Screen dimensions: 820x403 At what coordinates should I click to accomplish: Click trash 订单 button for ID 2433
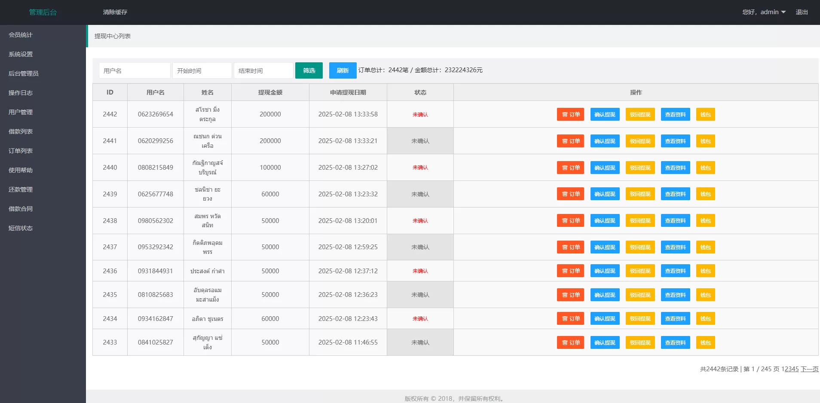coord(570,342)
